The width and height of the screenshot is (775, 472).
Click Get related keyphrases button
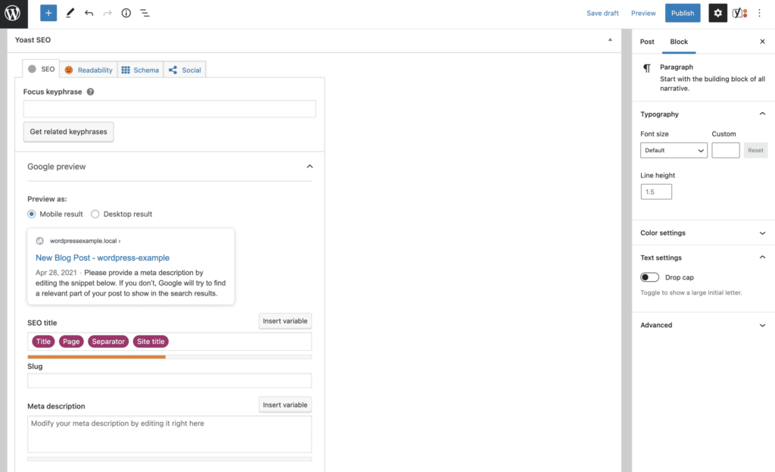pos(68,132)
